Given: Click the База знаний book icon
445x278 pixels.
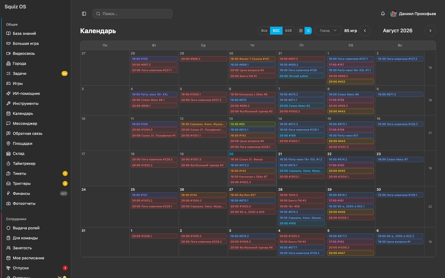Looking at the screenshot, I should click(x=8, y=33).
